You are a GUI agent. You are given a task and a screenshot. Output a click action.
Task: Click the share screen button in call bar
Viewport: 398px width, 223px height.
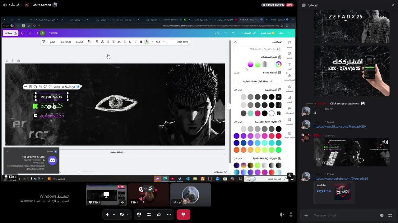click(x=139, y=214)
